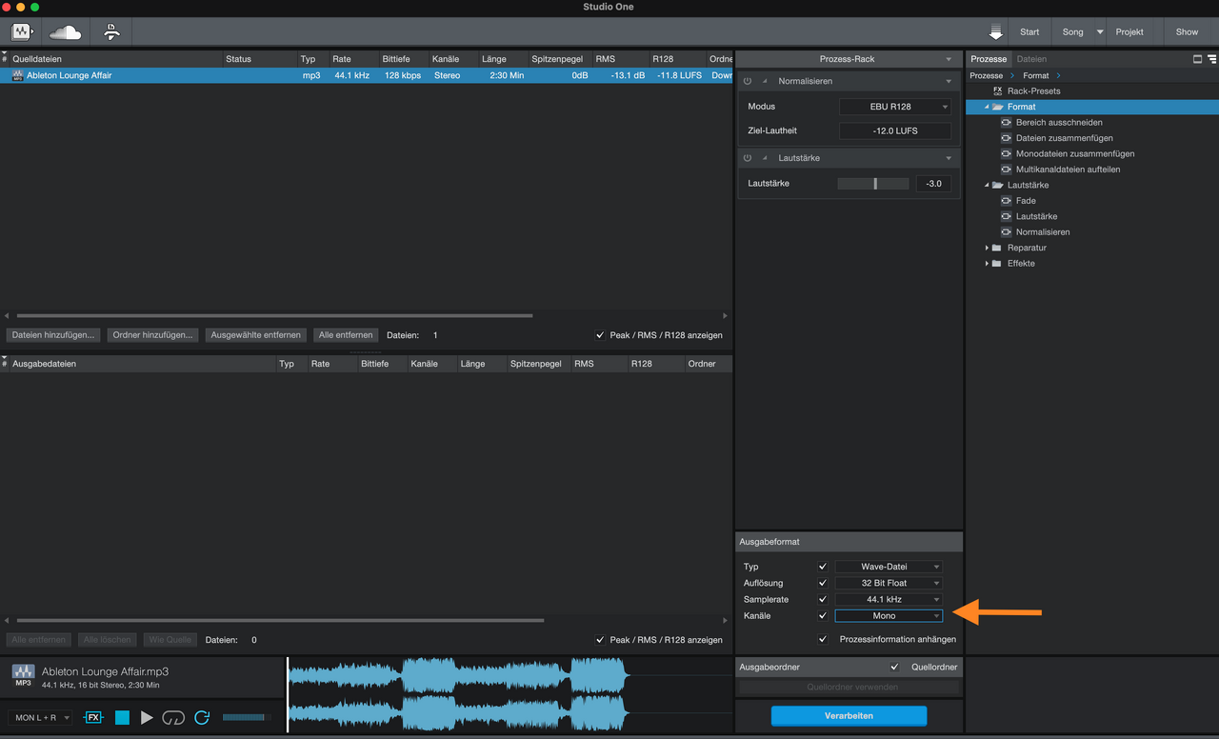The width and height of the screenshot is (1219, 739).
Task: Open the SoundCloud cloud icon
Action: (65, 32)
